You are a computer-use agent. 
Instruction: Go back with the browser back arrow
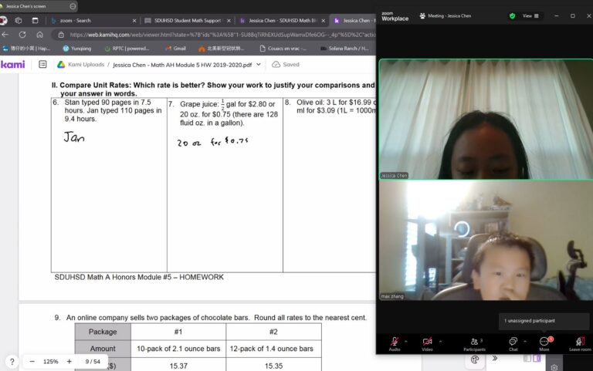pos(5,35)
